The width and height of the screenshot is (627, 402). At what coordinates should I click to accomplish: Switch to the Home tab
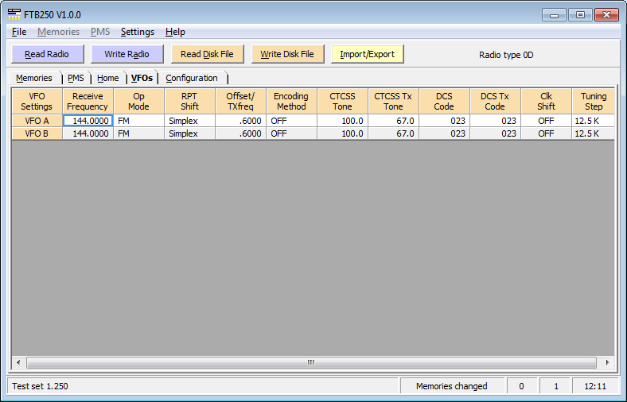click(x=107, y=78)
